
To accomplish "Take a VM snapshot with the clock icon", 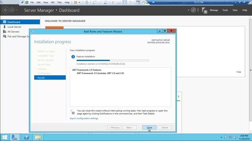I will click(94, 2).
